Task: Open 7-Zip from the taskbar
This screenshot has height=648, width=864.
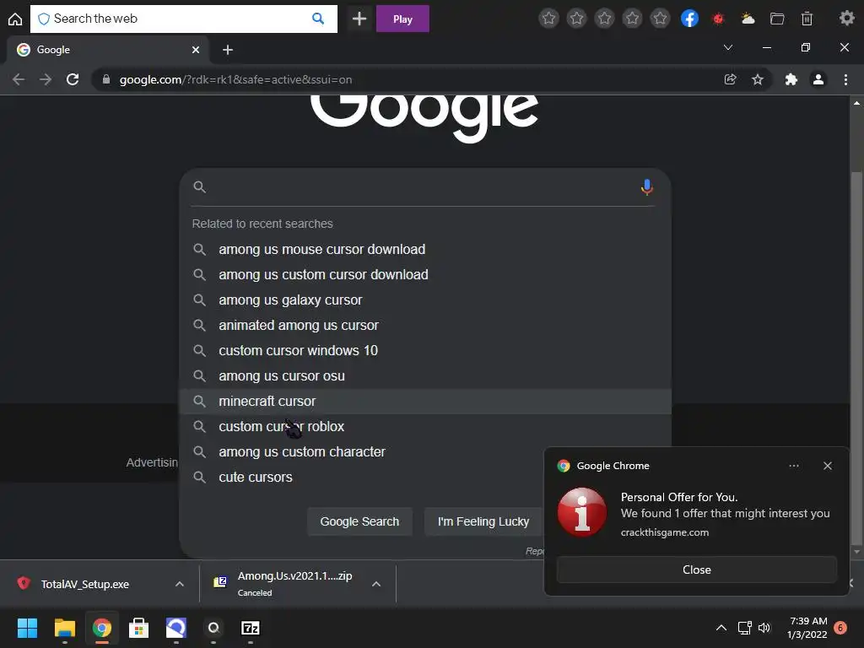Action: (251, 628)
